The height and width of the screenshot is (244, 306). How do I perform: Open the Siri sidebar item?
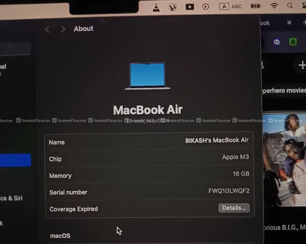tap(11, 198)
